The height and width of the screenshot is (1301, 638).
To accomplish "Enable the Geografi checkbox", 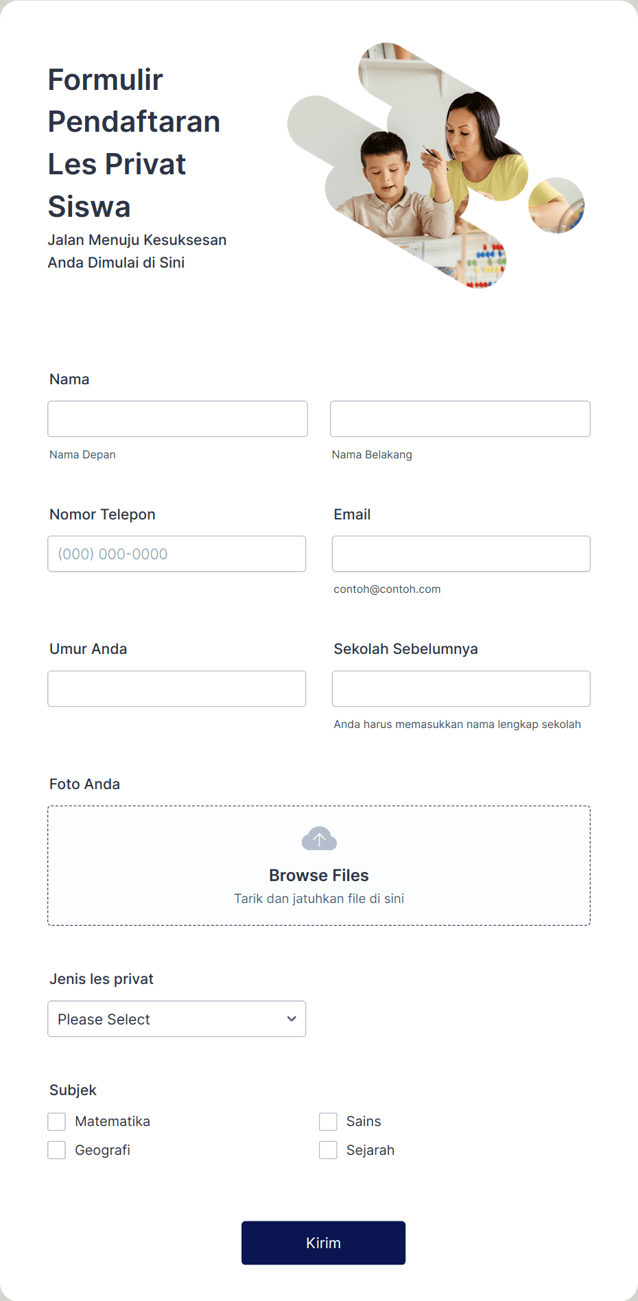I will point(56,1150).
